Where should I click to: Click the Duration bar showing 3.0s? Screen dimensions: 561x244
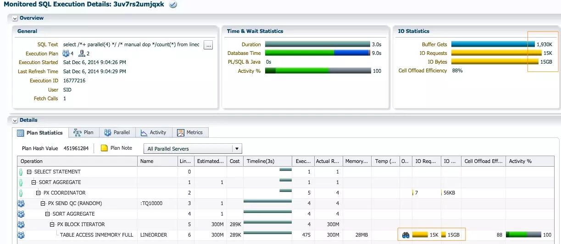(x=317, y=44)
